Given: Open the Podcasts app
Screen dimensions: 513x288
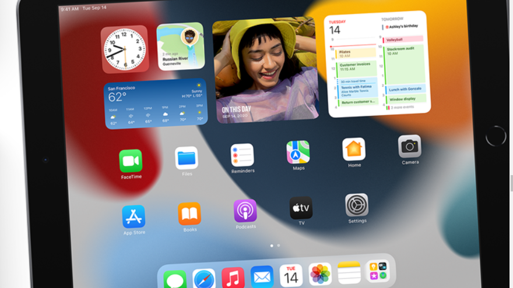Looking at the screenshot, I should (245, 211).
